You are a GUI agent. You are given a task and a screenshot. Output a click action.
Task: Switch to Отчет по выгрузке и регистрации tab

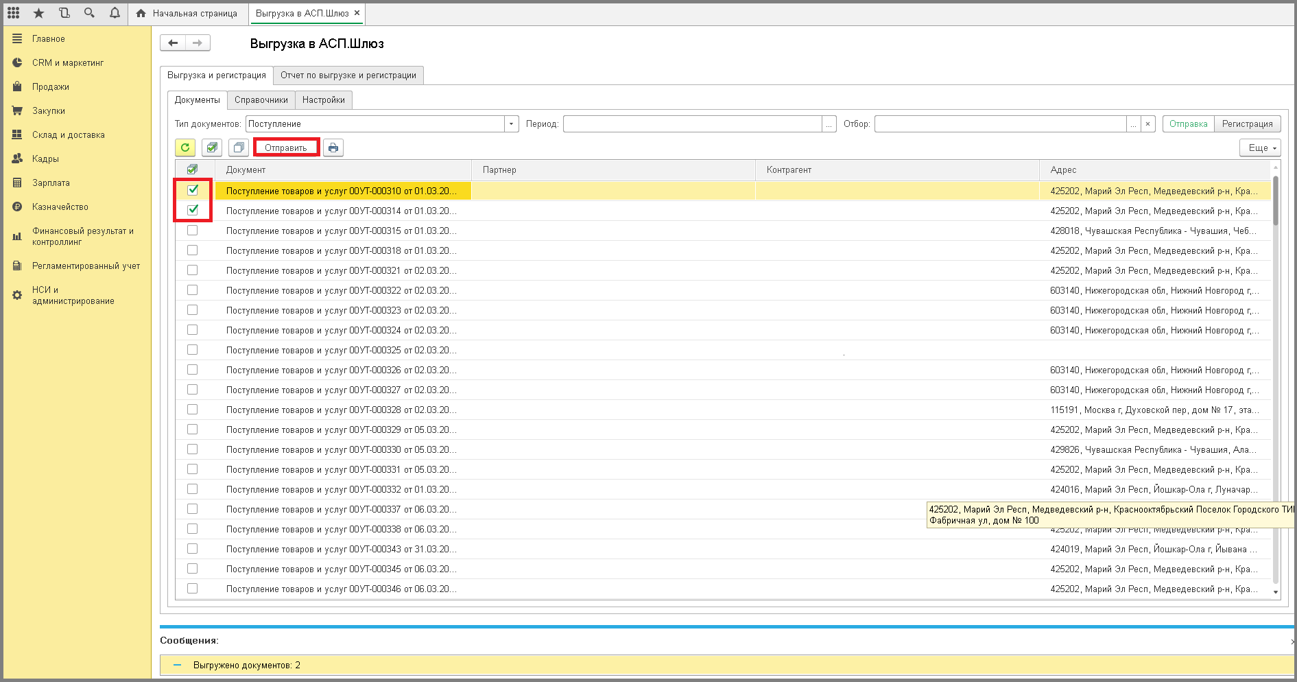(348, 75)
